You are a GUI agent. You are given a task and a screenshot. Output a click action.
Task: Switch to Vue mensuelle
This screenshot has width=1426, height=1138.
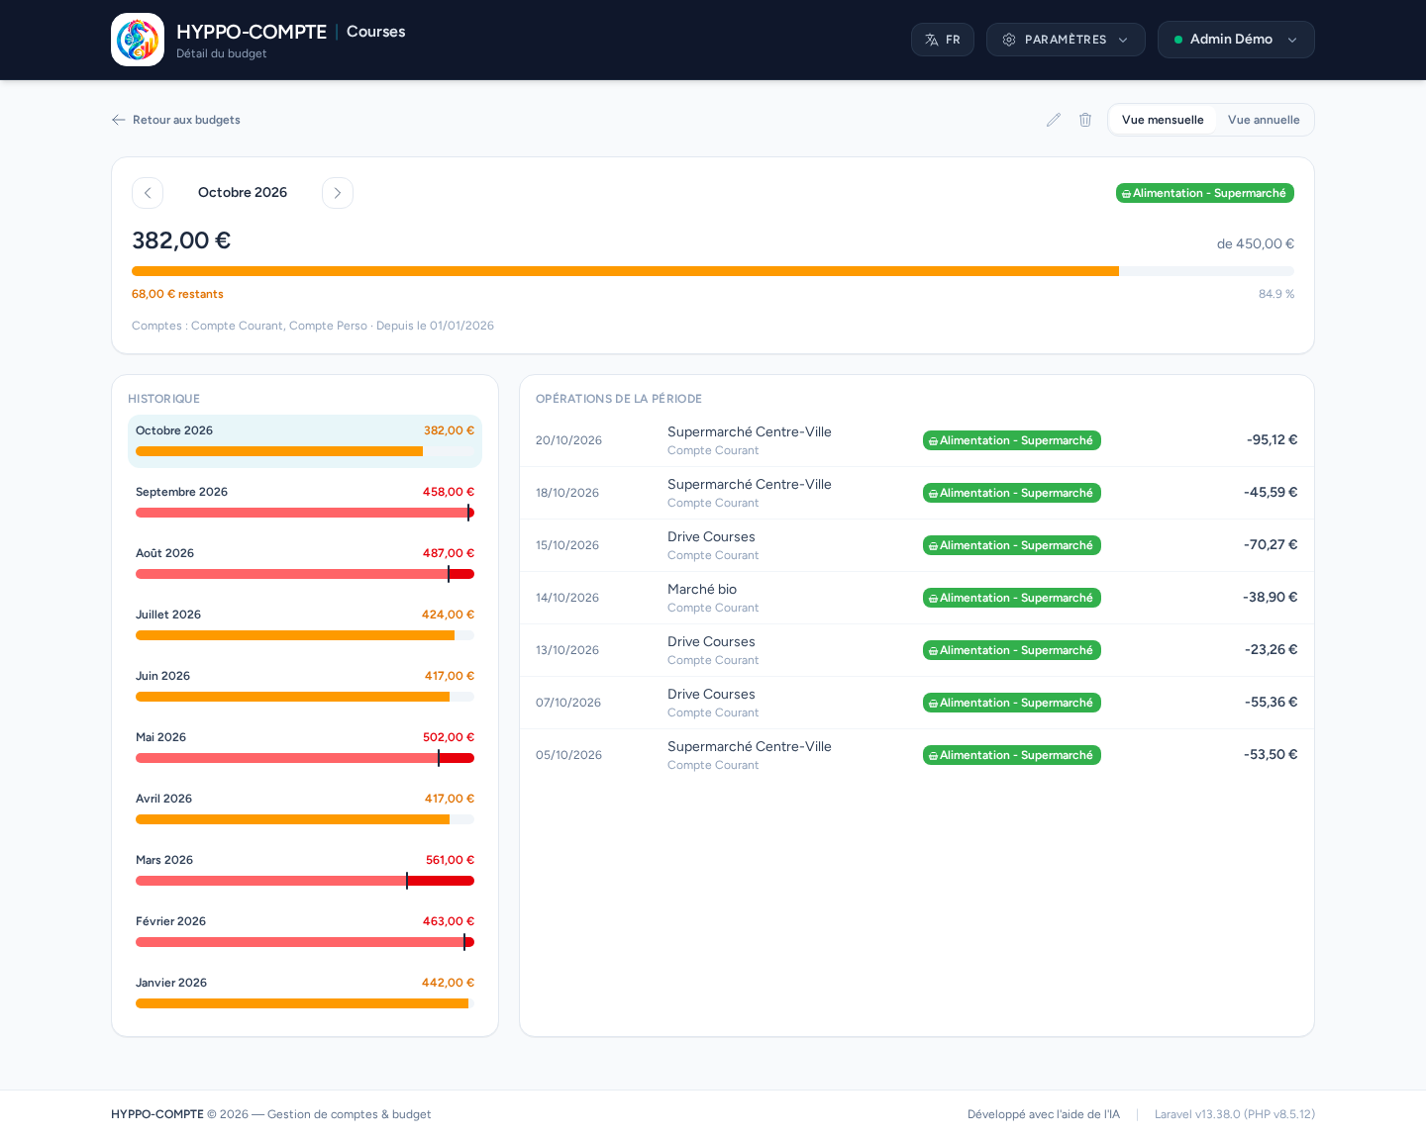click(1163, 120)
